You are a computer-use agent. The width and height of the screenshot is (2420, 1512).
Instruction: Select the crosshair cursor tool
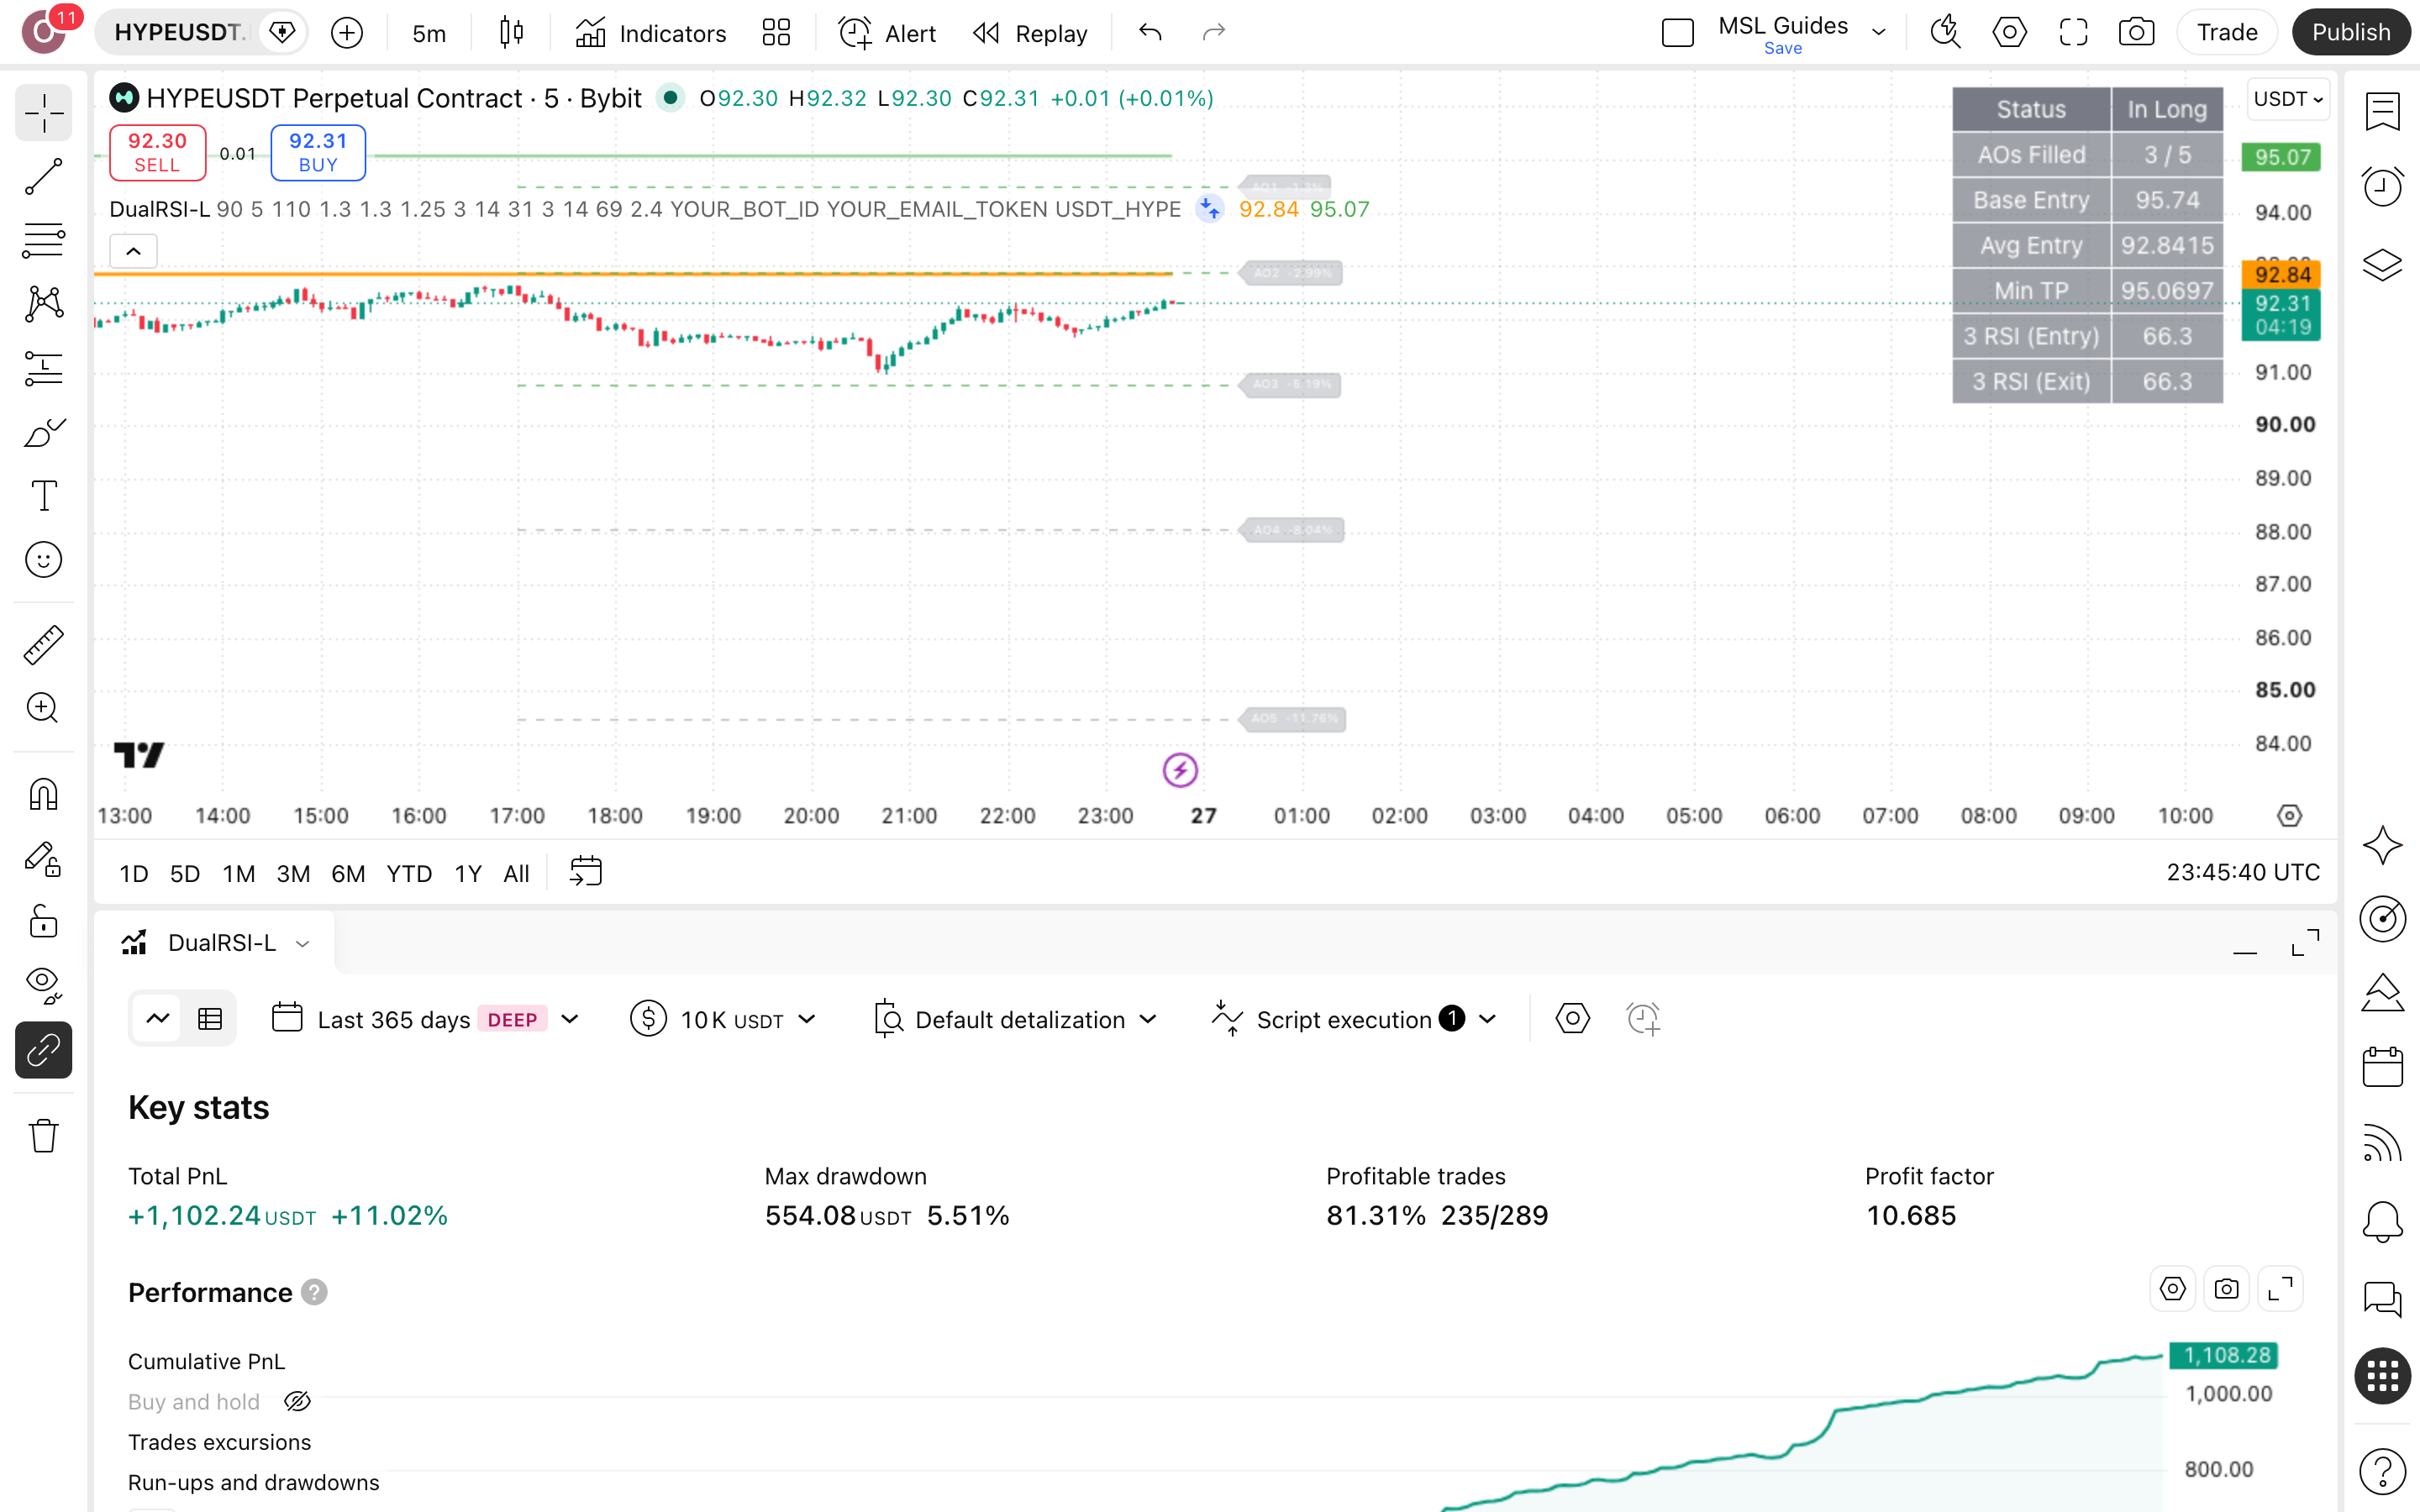point(44,113)
